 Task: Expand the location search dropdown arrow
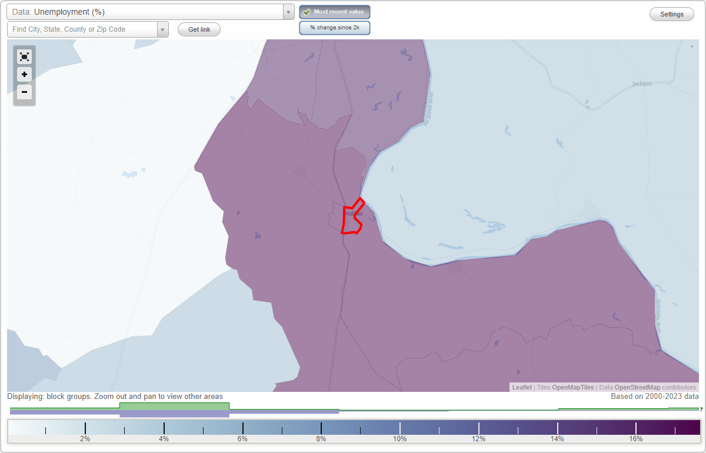coord(163,29)
